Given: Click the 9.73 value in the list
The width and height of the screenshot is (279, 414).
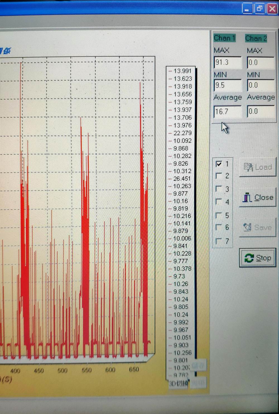Looking at the screenshot, I should tap(179, 276).
